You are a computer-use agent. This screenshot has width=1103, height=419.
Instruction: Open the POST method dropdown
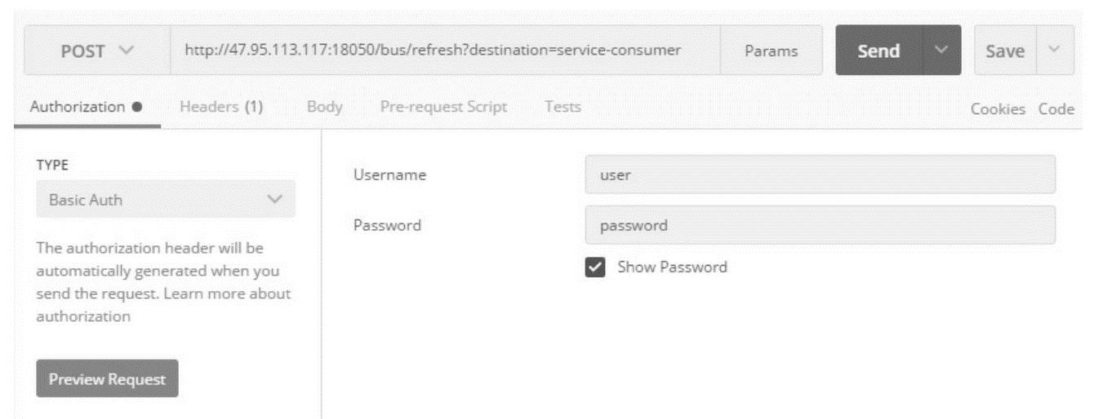point(96,51)
